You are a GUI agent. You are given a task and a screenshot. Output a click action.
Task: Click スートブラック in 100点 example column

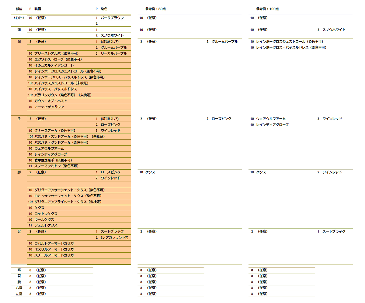click(x=334, y=231)
